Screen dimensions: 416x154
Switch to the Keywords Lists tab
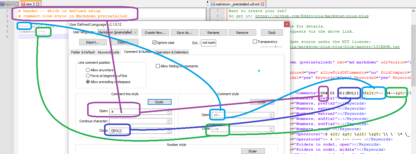pyautogui.click(x=109, y=52)
